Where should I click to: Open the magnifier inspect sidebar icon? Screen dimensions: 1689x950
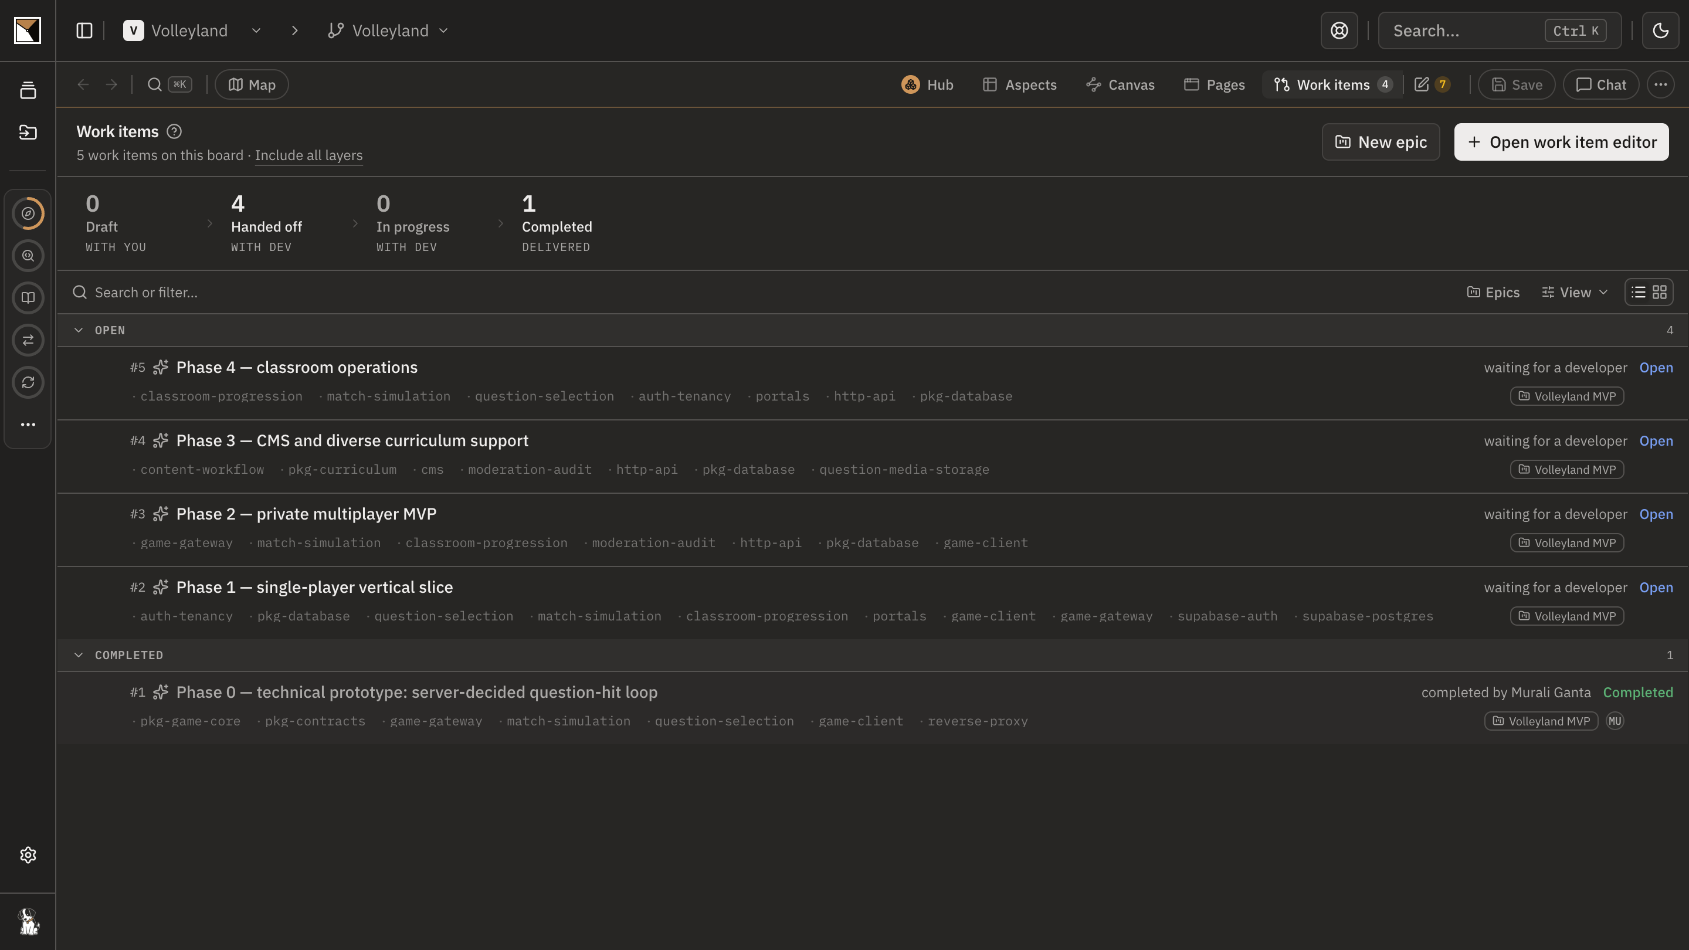[28, 256]
